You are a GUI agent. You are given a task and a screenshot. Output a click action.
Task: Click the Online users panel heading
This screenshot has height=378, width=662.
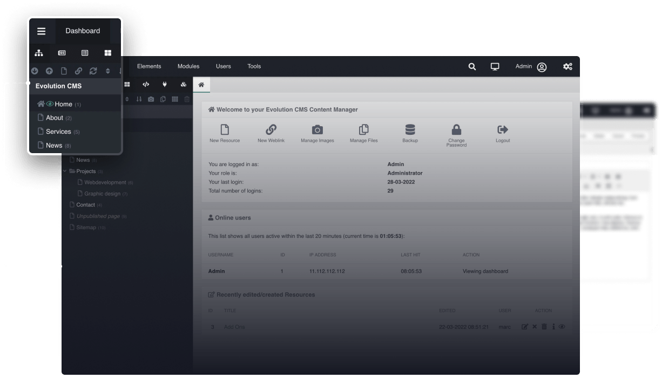pos(229,218)
